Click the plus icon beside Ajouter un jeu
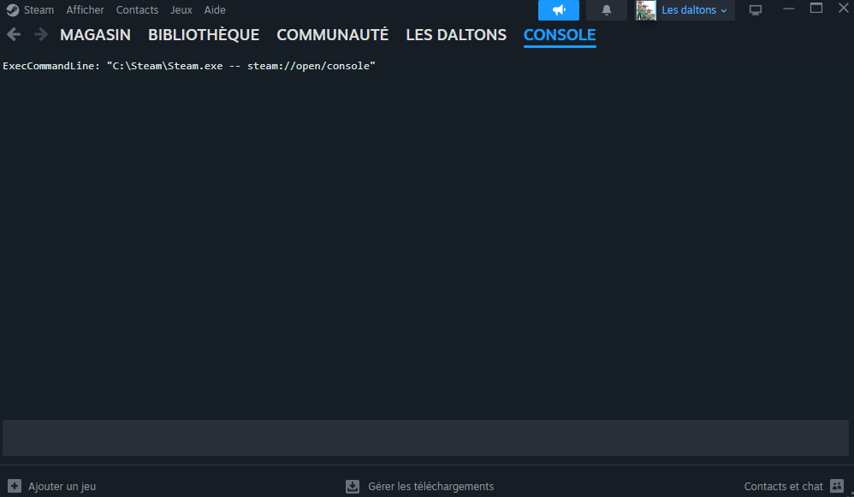The width and height of the screenshot is (854, 497). pos(15,486)
